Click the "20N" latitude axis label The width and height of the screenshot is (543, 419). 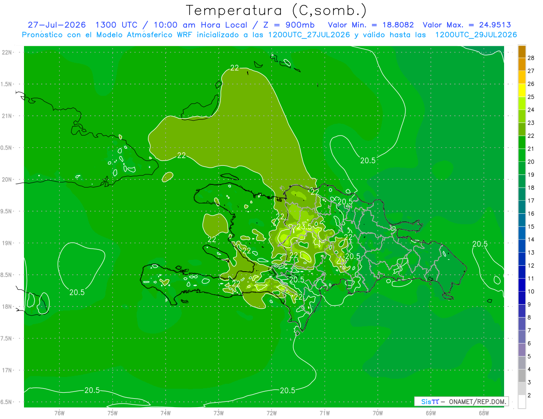point(7,179)
